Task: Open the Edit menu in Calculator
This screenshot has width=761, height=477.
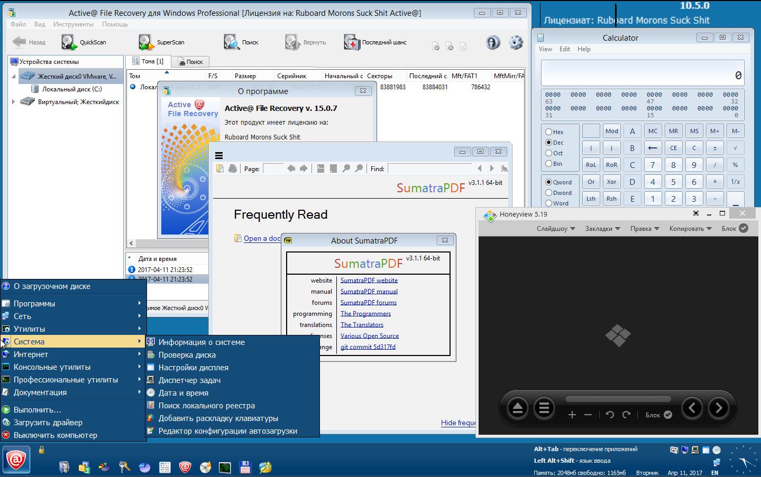Action: [565, 49]
